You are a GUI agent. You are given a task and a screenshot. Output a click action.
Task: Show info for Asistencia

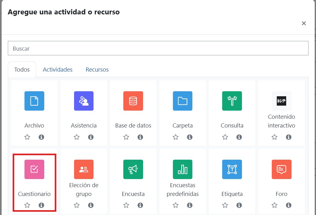(x=91, y=137)
